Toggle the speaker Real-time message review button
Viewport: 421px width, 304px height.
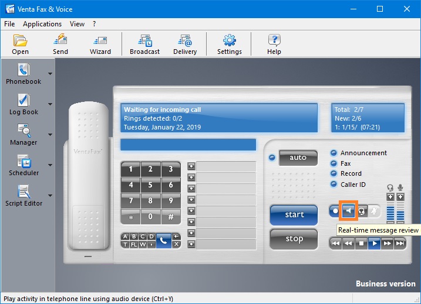click(x=349, y=211)
